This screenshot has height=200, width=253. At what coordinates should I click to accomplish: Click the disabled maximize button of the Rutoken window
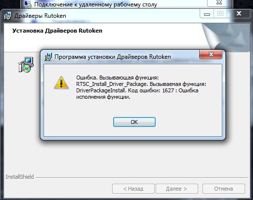pyautogui.click(x=220, y=14)
